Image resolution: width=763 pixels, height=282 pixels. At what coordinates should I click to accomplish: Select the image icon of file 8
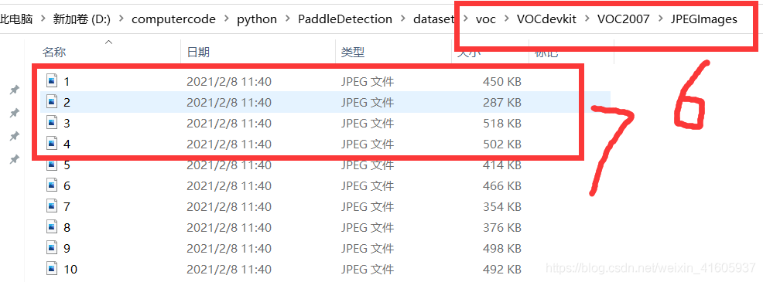click(52, 227)
